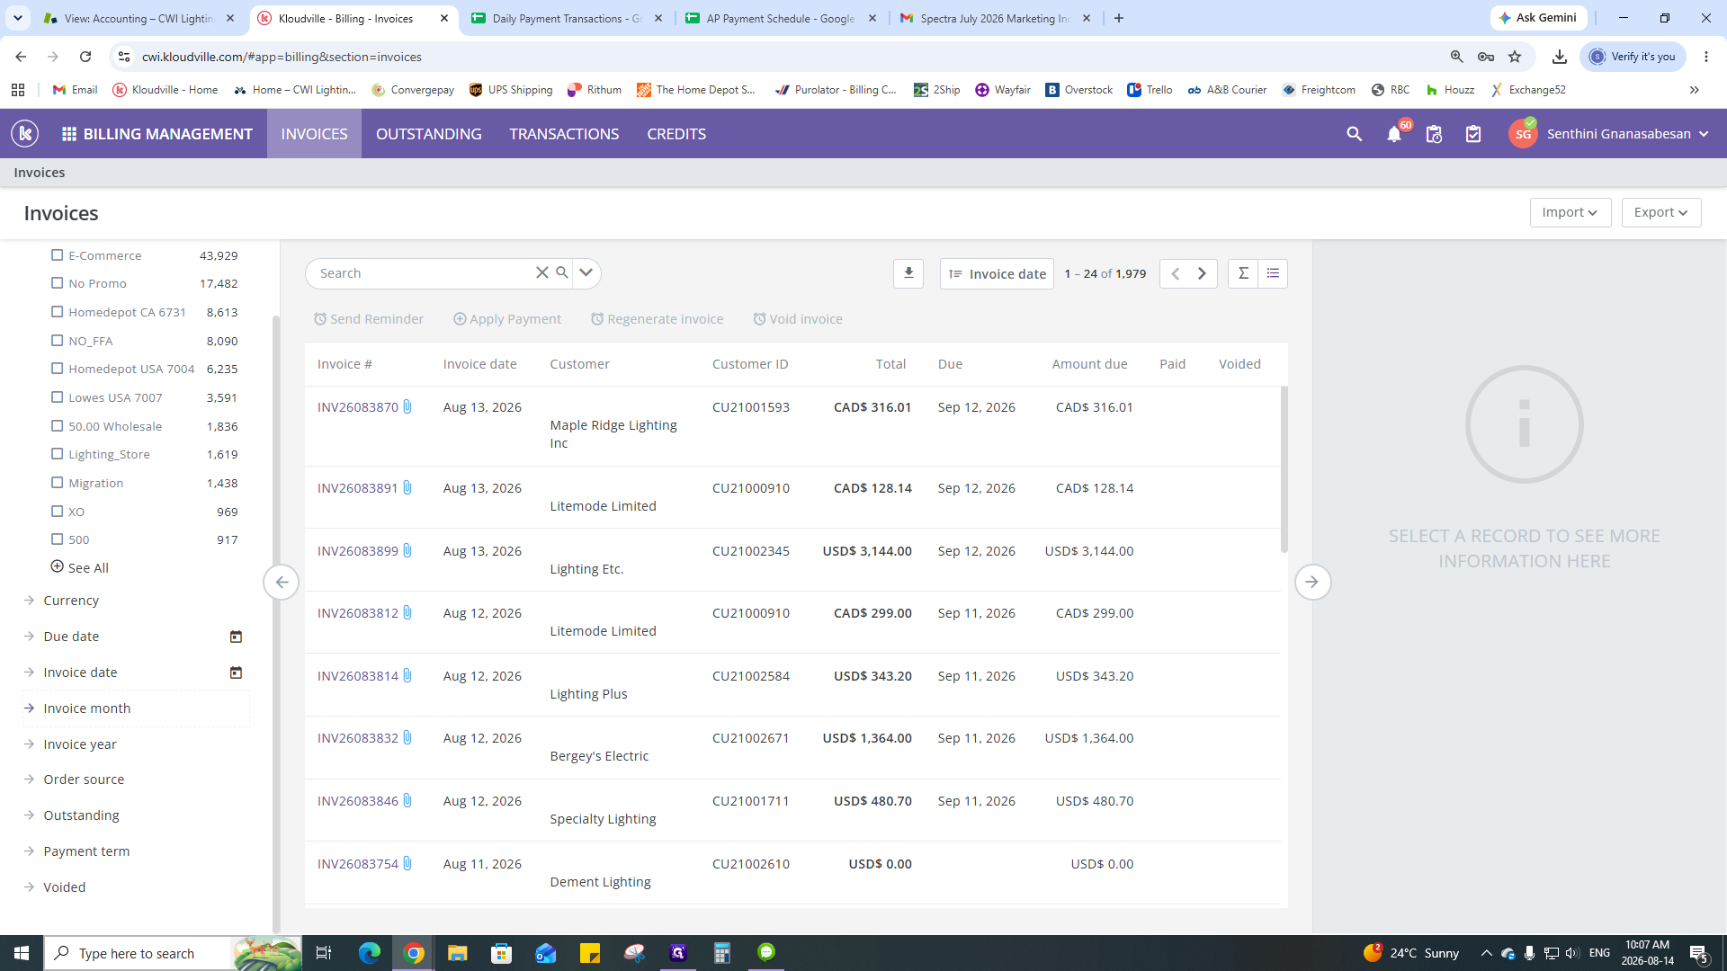Open File Explorer from the taskbar
This screenshot has height=971, width=1727.
click(x=458, y=953)
